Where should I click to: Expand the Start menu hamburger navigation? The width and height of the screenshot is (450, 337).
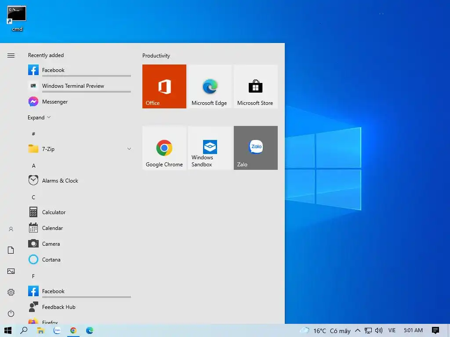11,55
